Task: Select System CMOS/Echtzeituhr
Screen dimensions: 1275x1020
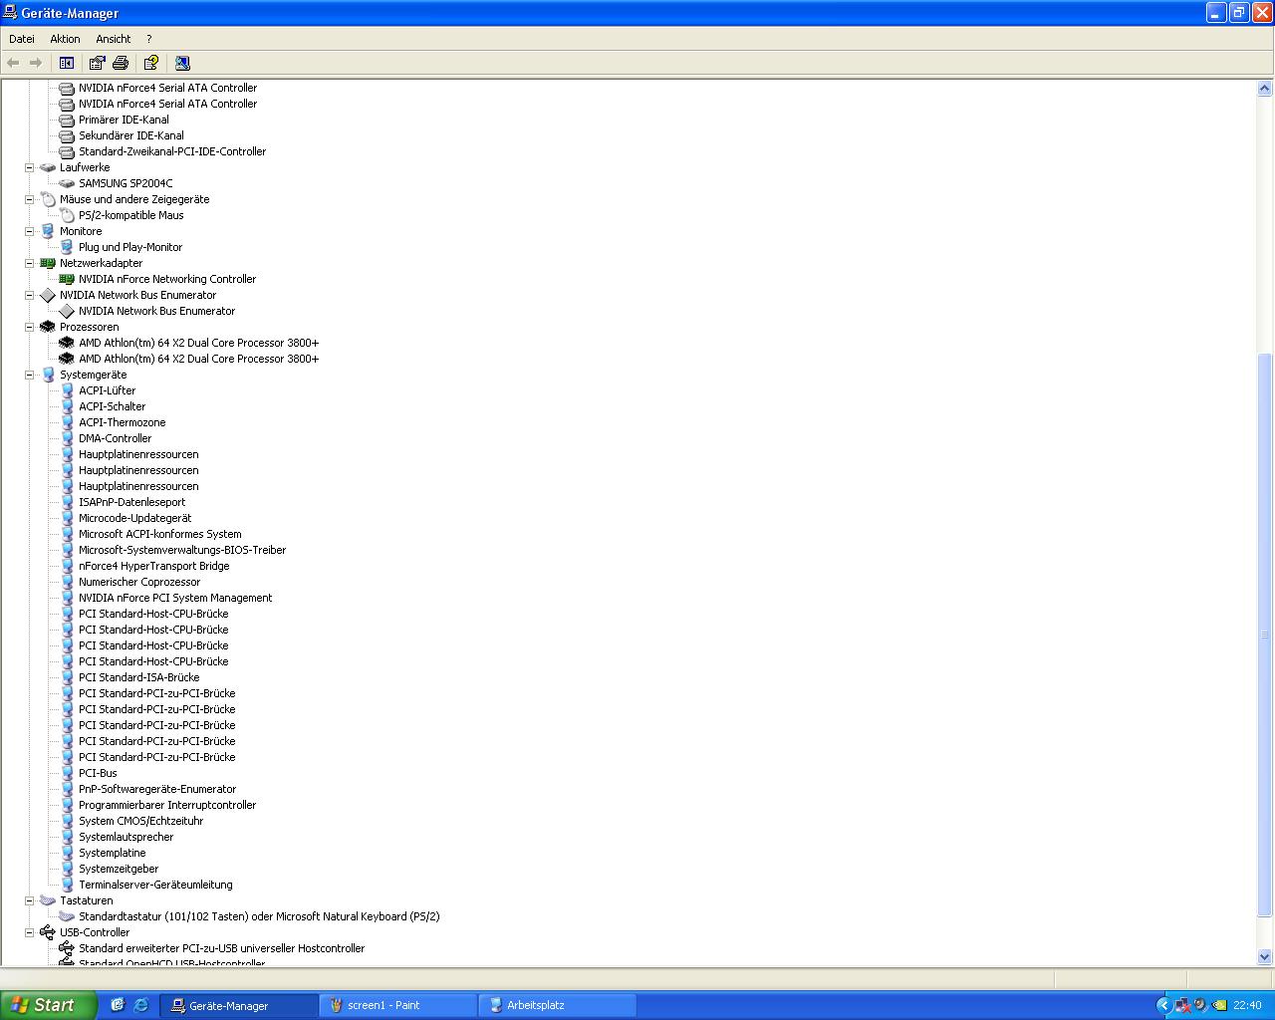Action: [x=140, y=821]
